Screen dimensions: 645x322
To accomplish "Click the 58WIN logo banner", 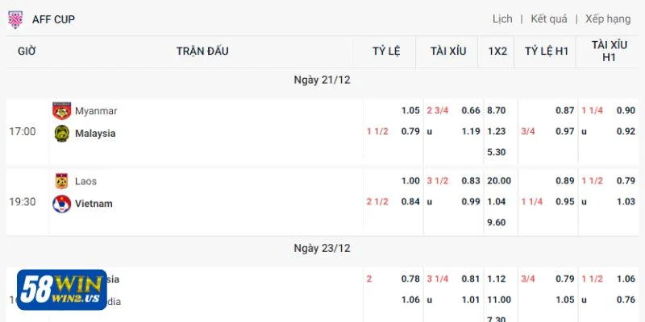I will click(x=63, y=290).
